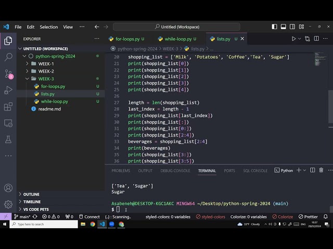Open Source Control view with badge
The width and height of the screenshot is (333, 249).
coord(8,74)
